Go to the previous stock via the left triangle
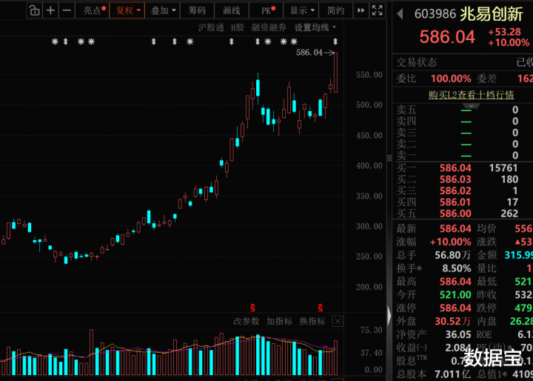Viewport: 533px width, 381px height. [400, 14]
